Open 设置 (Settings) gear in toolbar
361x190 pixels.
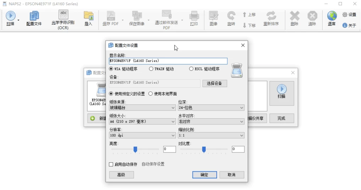click(x=345, y=14)
